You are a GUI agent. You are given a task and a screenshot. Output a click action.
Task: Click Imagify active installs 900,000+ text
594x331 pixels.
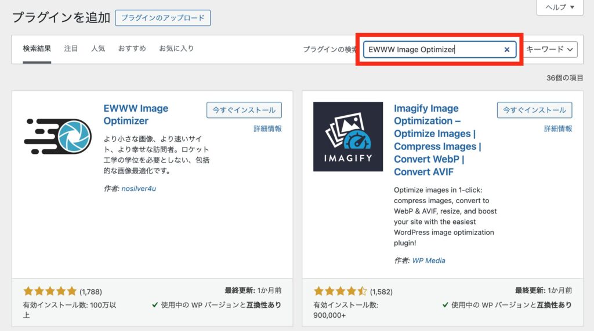pyautogui.click(x=346, y=310)
